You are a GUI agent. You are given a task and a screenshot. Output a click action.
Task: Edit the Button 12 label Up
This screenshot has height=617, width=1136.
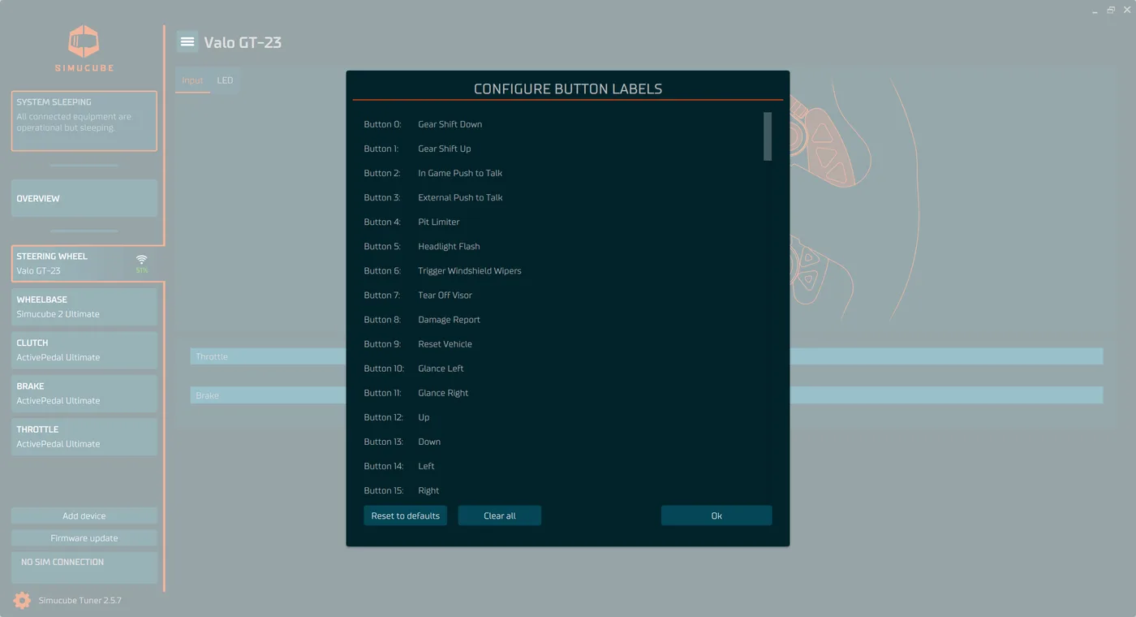[424, 416]
